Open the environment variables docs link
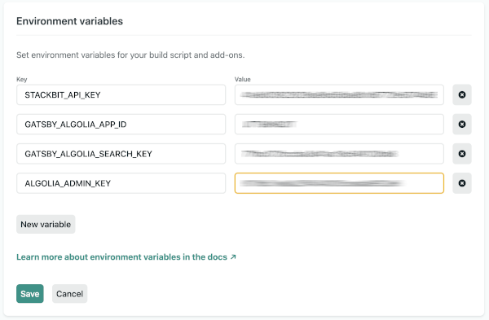Screen dimensions: 489x320 [126, 257]
